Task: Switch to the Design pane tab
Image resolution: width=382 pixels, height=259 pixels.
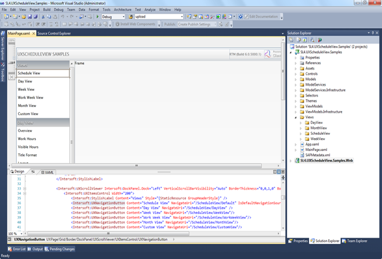Action: [17, 171]
